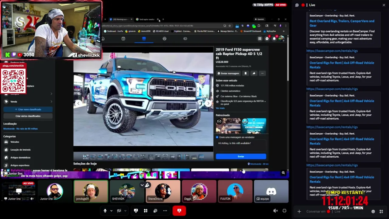Open apps icon in chat input

[381, 211]
